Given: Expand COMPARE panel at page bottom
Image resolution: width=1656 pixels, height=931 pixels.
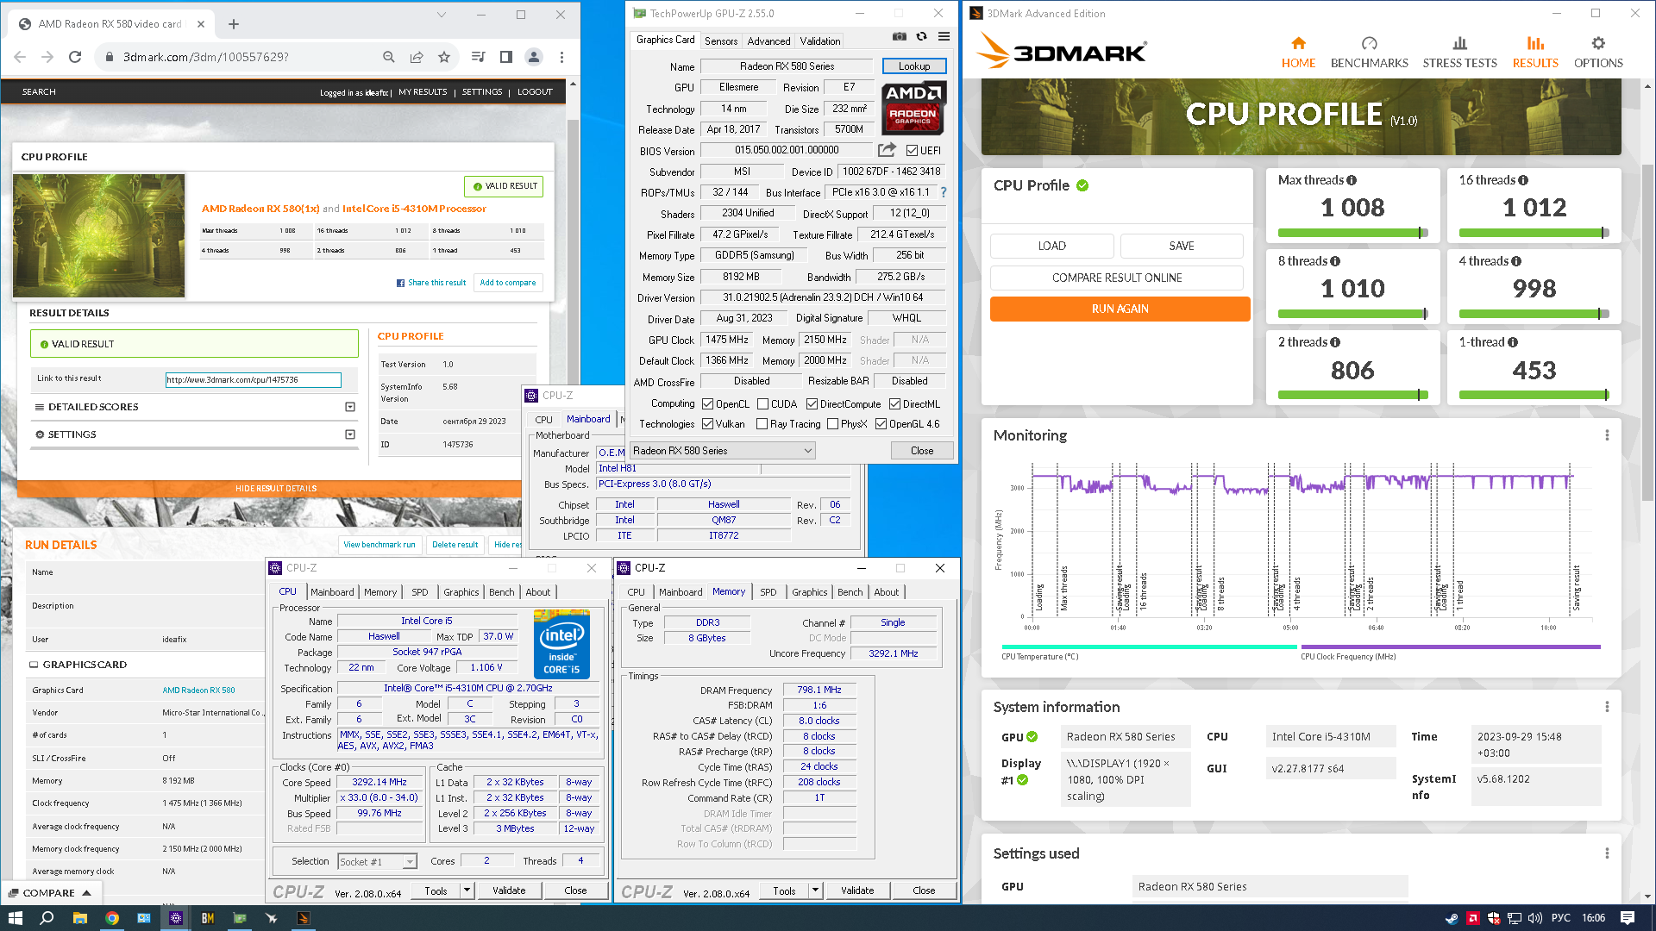Looking at the screenshot, I should [x=51, y=893].
